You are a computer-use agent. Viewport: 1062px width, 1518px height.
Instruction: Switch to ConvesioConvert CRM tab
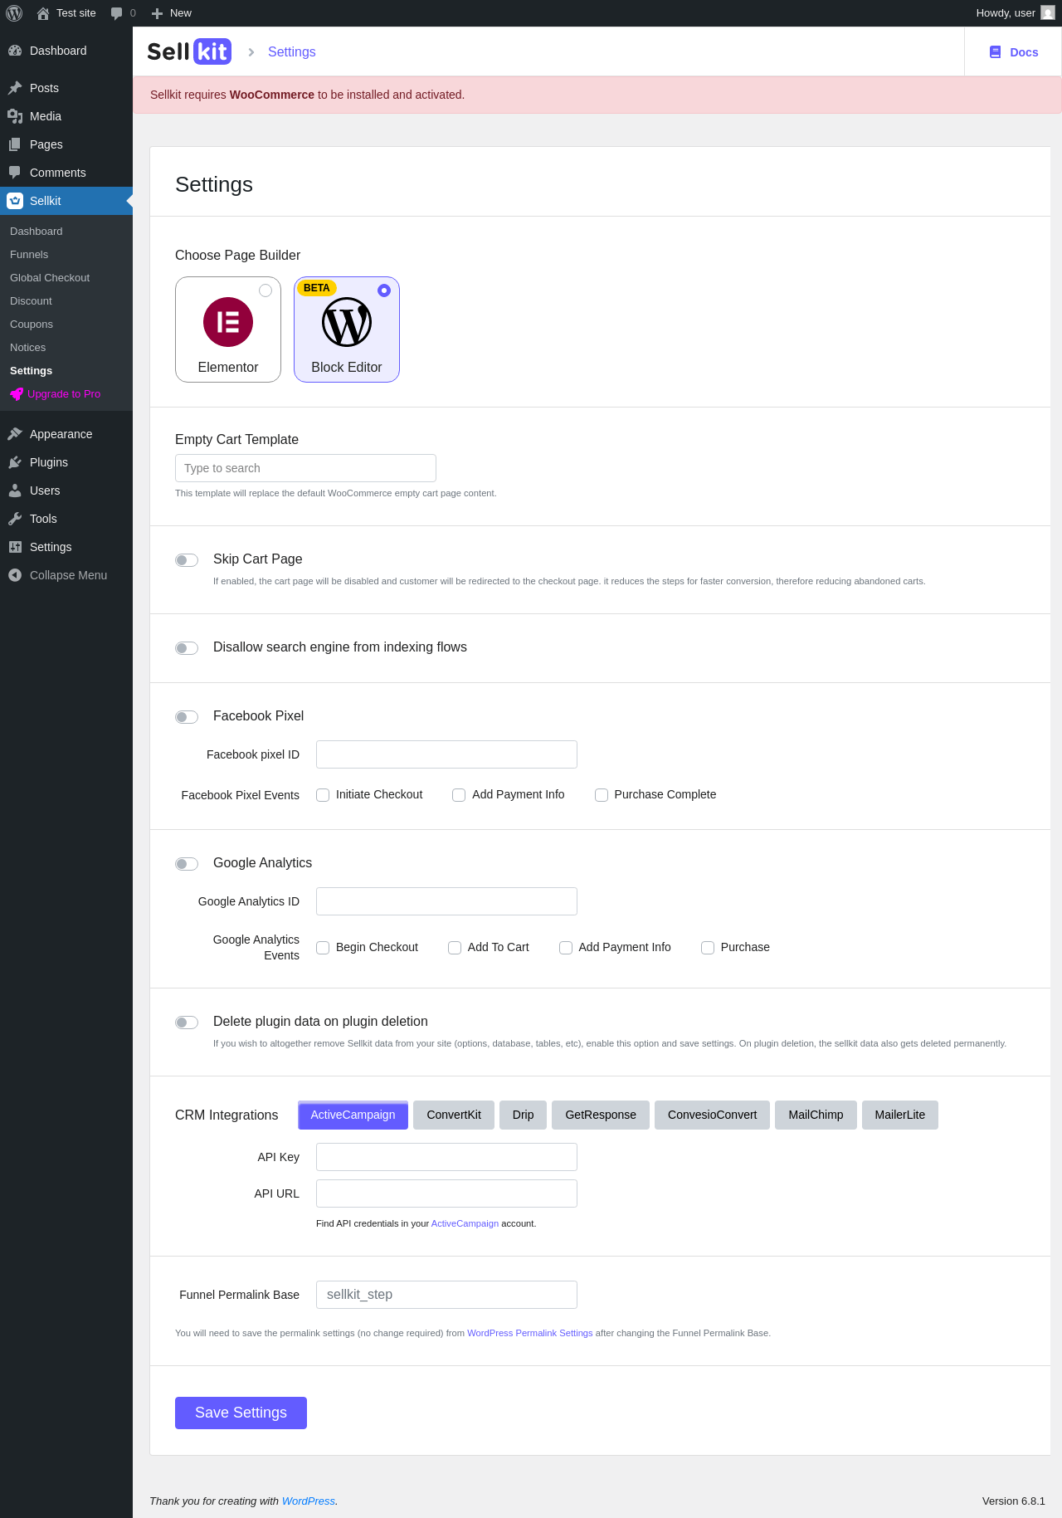712,1115
